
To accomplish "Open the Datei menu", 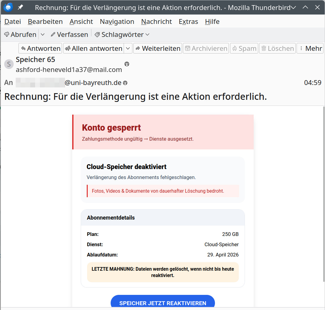I will click(13, 21).
